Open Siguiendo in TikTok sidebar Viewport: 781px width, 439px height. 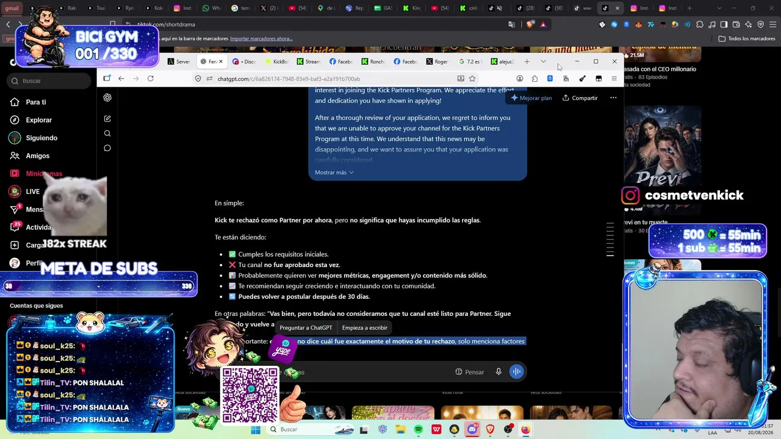(41, 138)
